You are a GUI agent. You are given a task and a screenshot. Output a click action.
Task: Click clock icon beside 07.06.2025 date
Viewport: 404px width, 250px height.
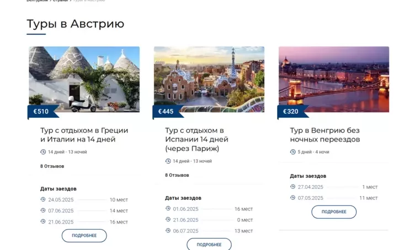tap(43, 210)
